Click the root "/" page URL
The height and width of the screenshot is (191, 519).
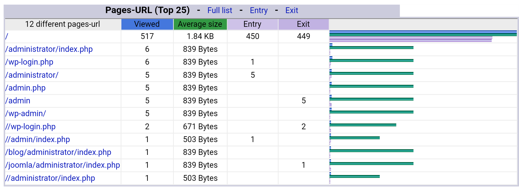click(7, 36)
